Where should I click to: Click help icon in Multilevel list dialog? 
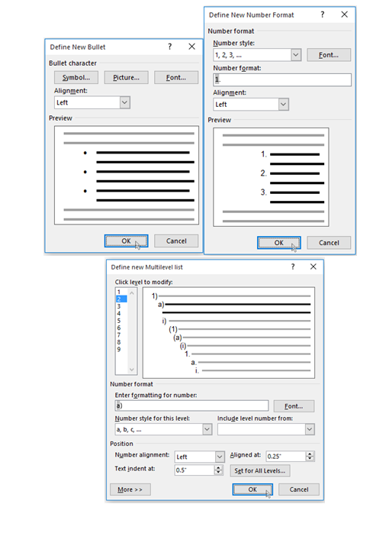pos(293,267)
